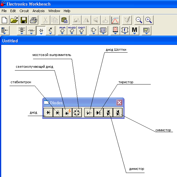
Task: Open the Circuit menu
Action: [x=24, y=11]
